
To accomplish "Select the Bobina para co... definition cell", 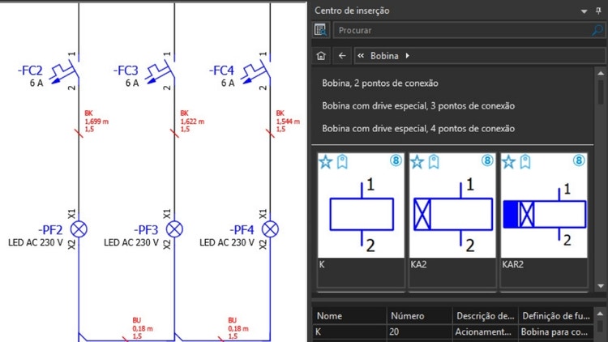I will (556, 332).
